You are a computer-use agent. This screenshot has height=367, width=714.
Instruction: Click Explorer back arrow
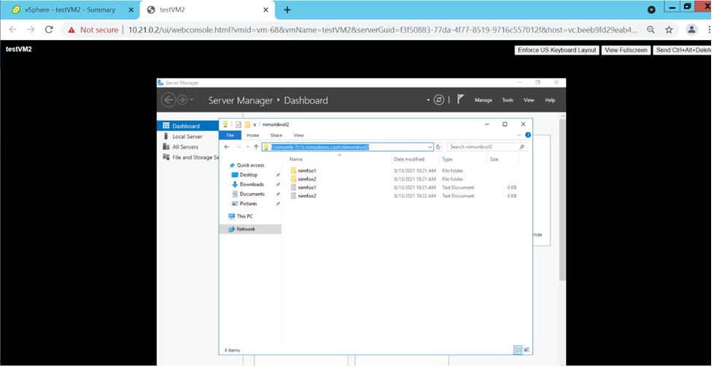point(227,147)
